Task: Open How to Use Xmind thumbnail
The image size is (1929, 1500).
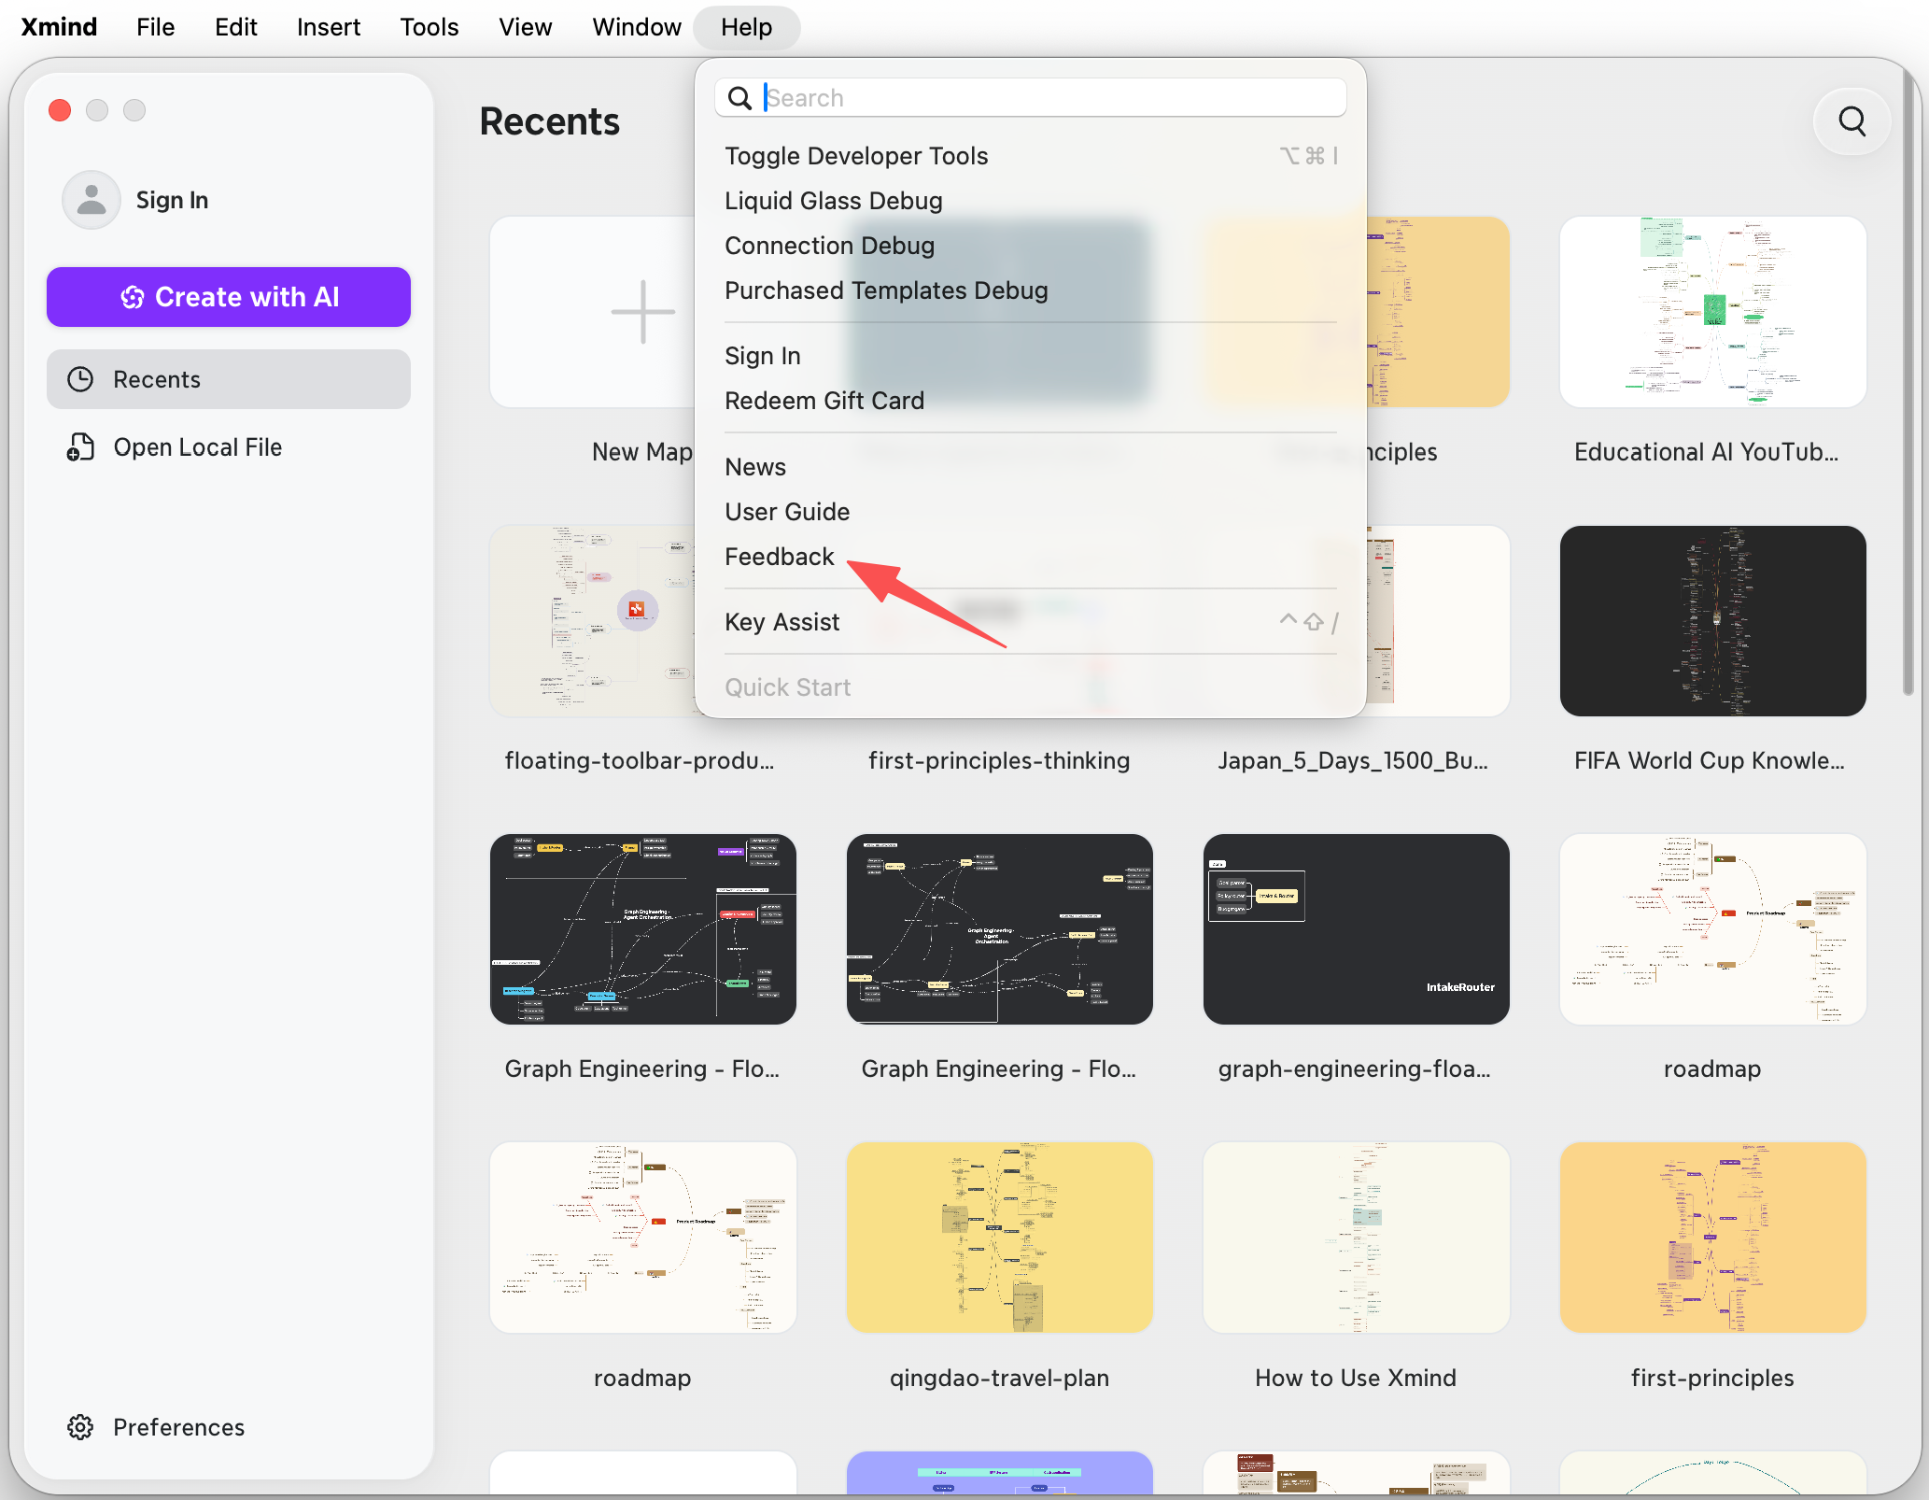Action: pos(1357,1238)
